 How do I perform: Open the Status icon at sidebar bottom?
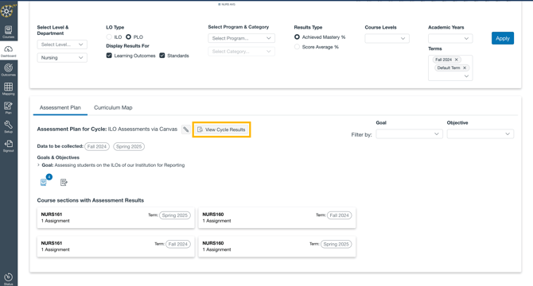(x=9, y=279)
